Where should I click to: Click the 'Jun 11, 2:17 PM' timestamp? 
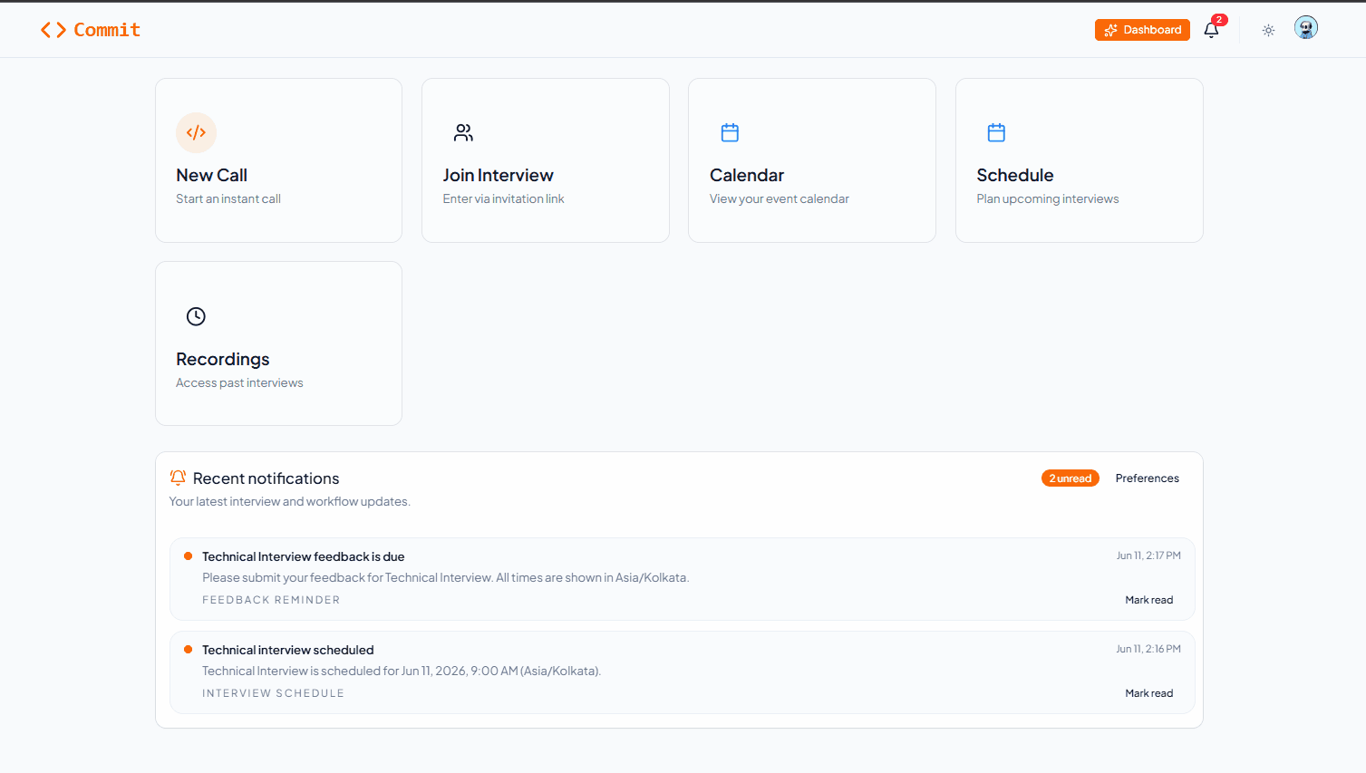click(x=1148, y=556)
